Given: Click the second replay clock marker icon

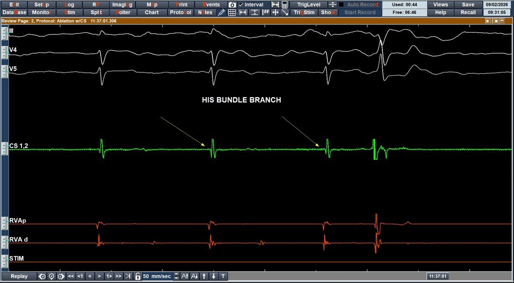Looking at the screenshot, I should tap(51, 276).
